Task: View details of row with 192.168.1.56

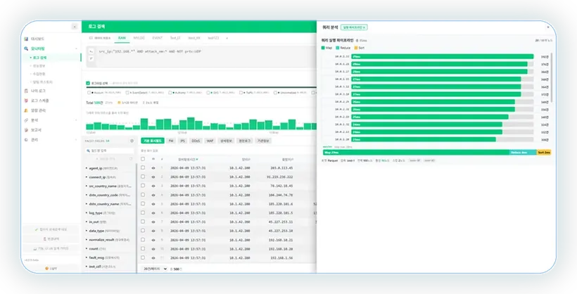Action: [x=153, y=258]
